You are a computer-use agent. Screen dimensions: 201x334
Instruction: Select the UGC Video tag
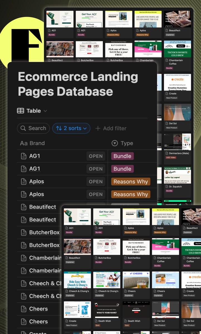coord(171,158)
